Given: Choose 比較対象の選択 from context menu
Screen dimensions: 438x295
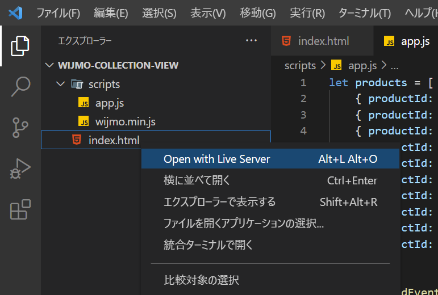Looking at the screenshot, I should (x=270, y=280).
